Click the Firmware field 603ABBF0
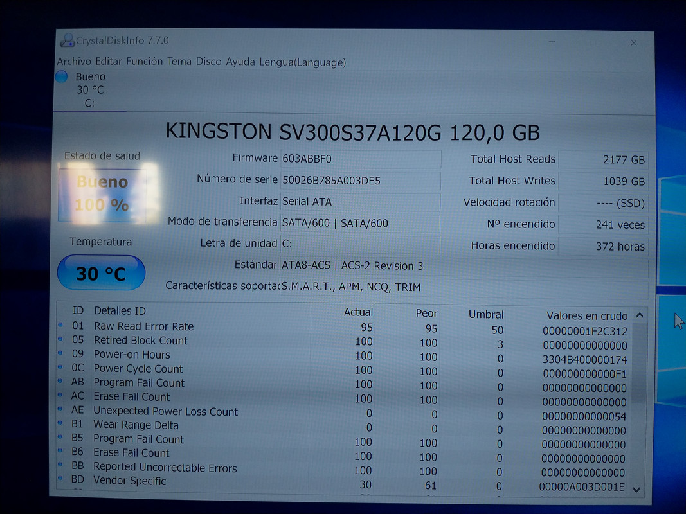The height and width of the screenshot is (514, 686). click(x=361, y=159)
